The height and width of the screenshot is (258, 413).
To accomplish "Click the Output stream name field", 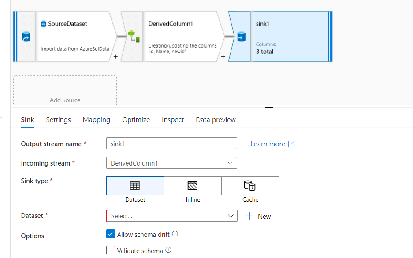I will [172, 144].
